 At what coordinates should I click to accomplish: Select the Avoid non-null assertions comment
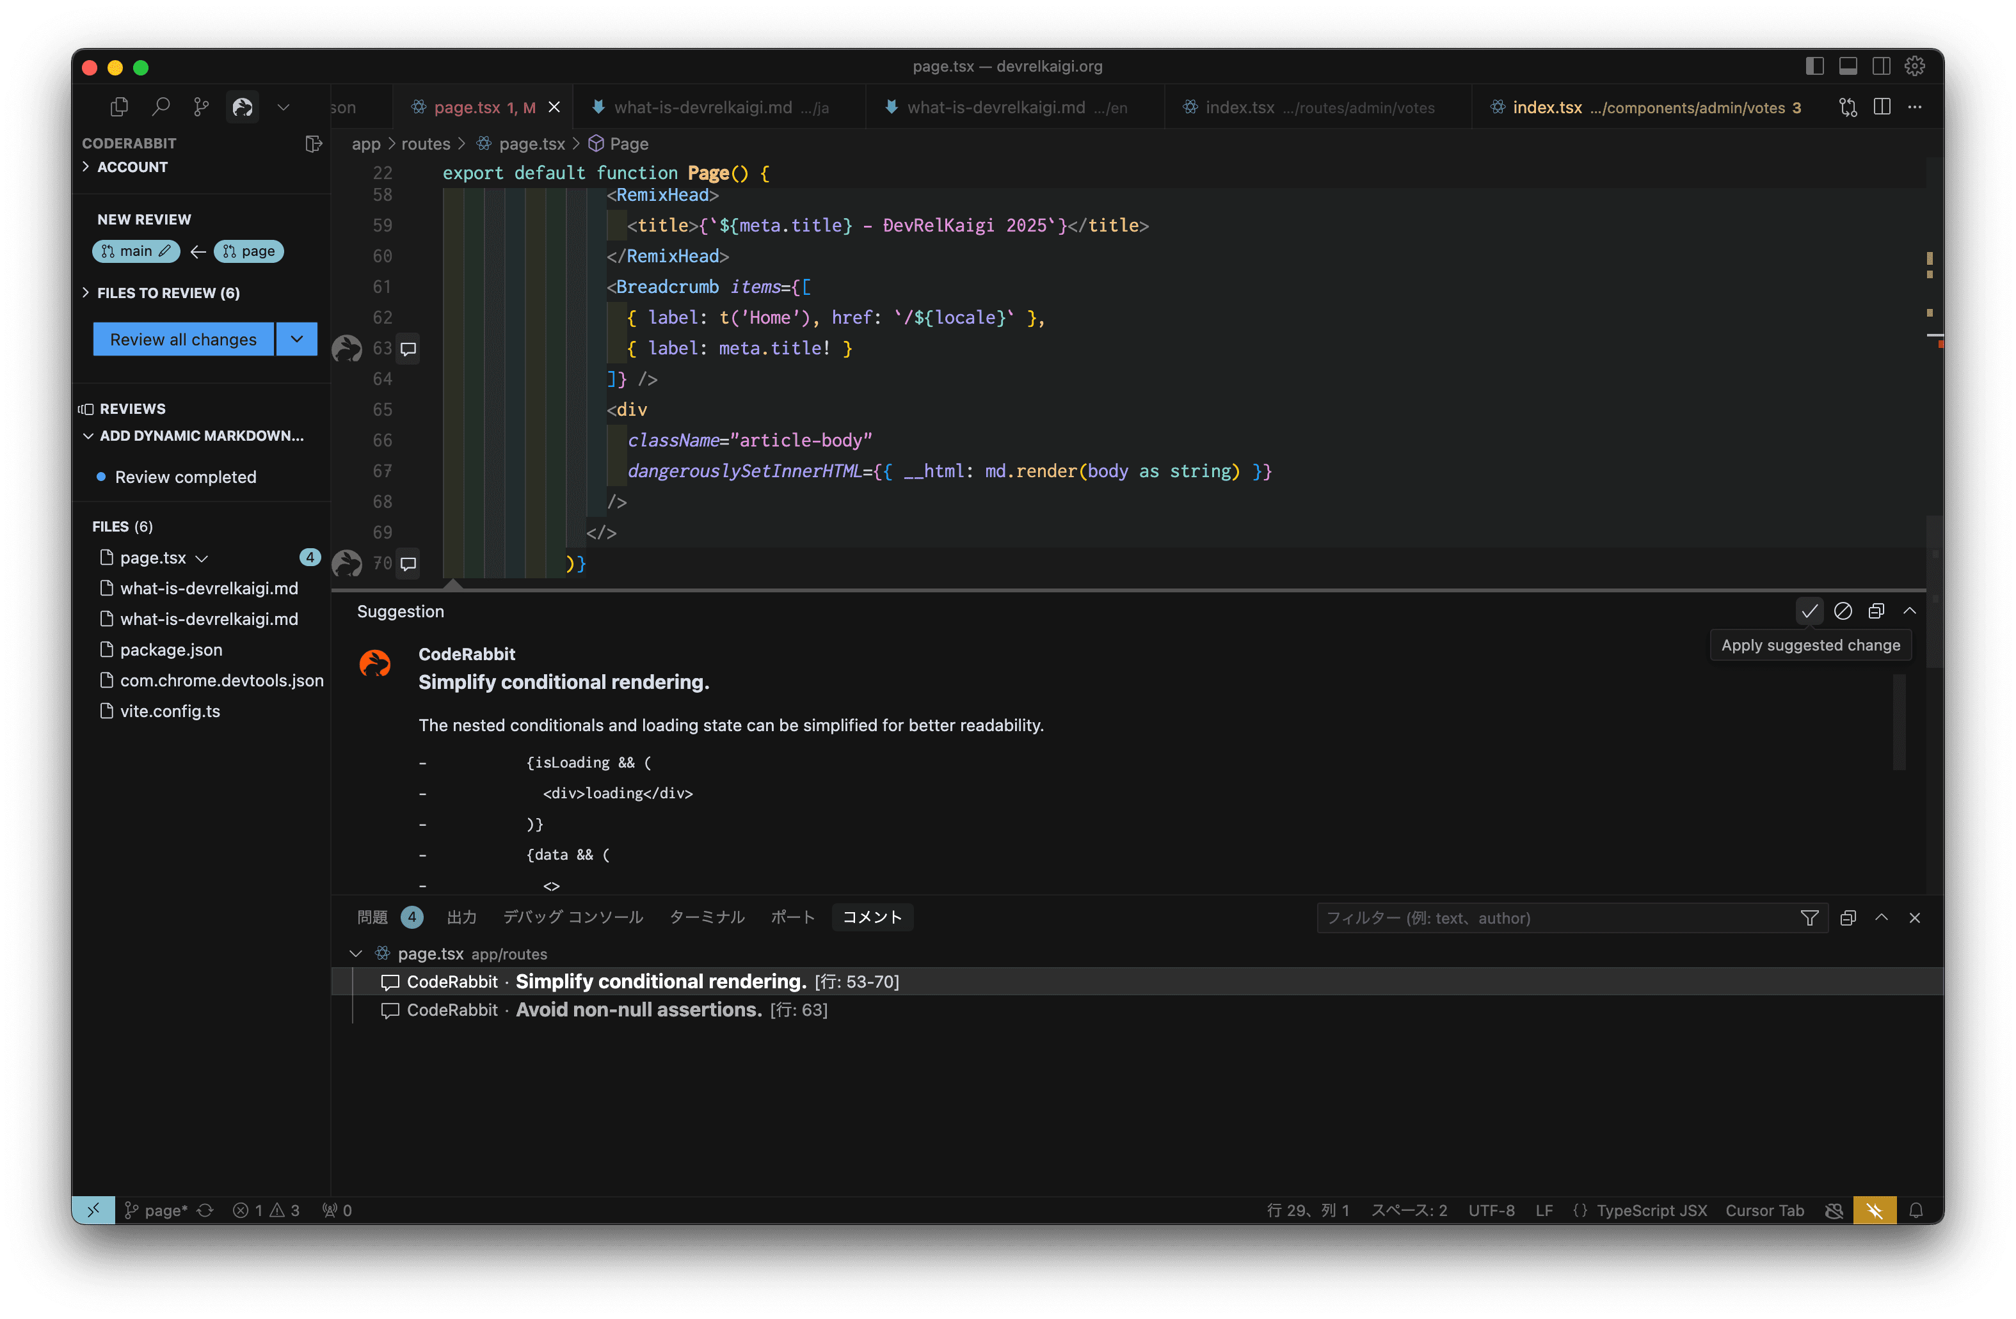click(638, 1010)
